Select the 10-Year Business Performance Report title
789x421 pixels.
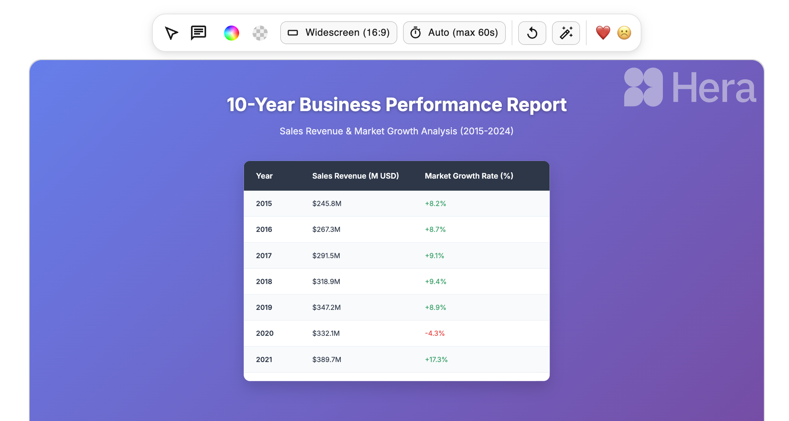tap(396, 104)
